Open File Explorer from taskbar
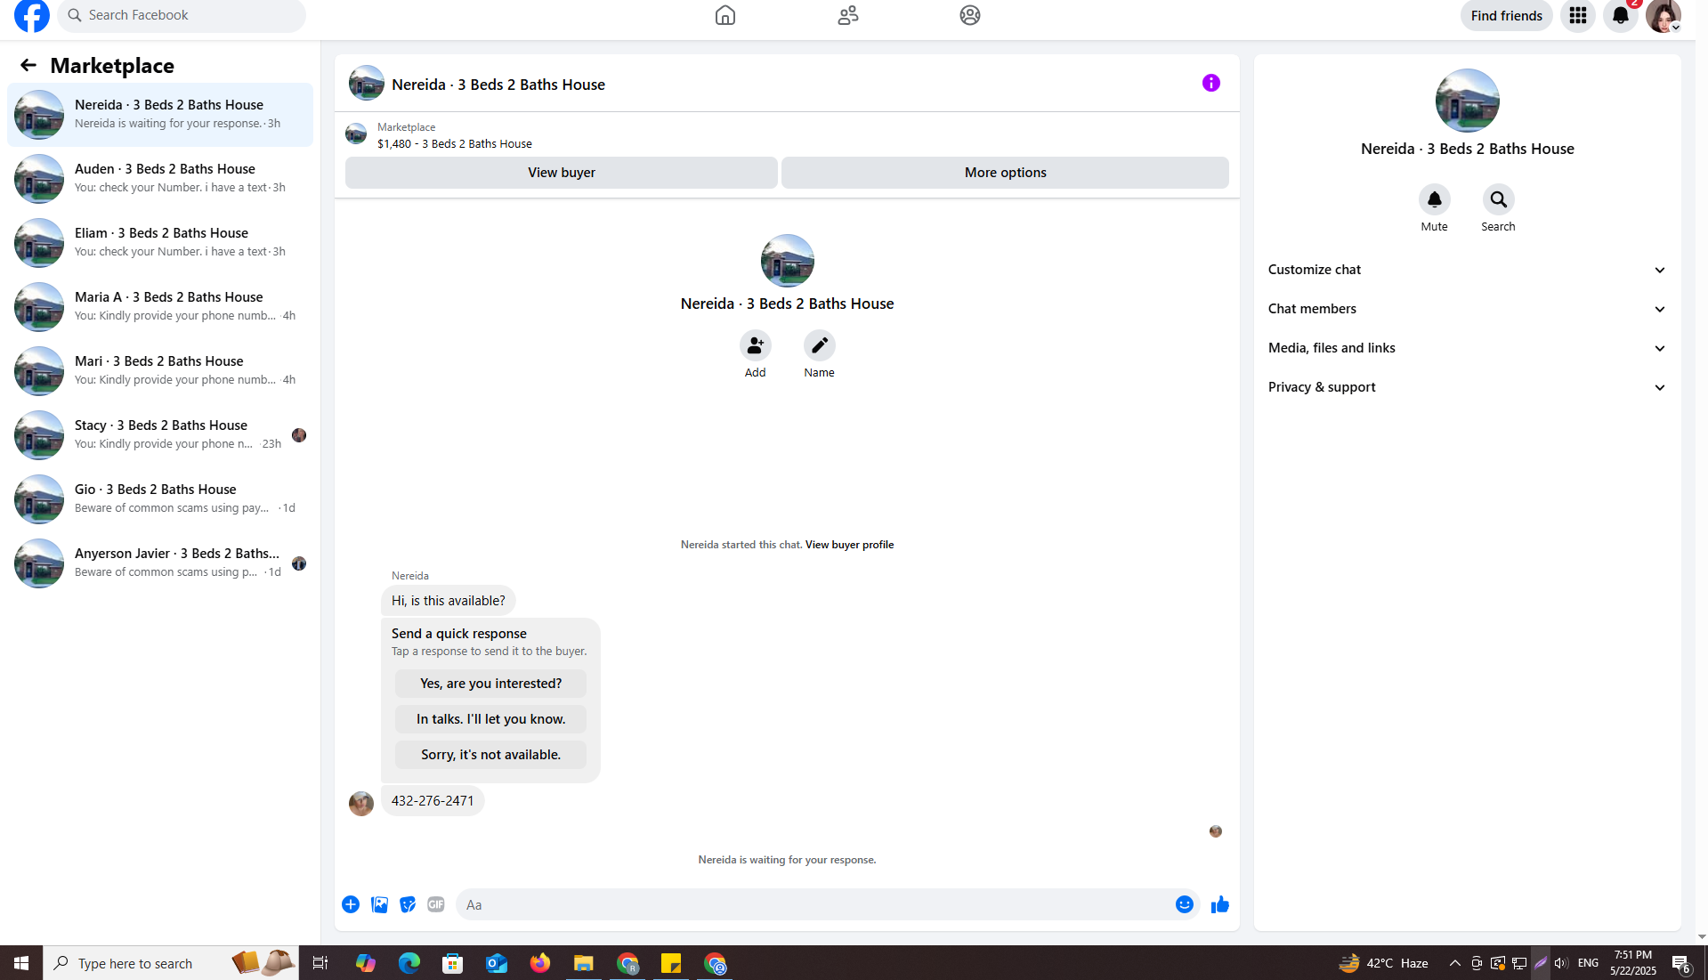 584,963
